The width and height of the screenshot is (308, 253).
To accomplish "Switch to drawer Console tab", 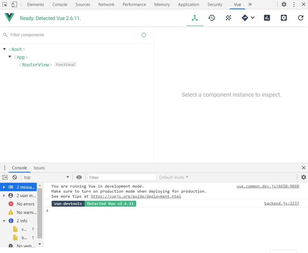I will point(19,168).
